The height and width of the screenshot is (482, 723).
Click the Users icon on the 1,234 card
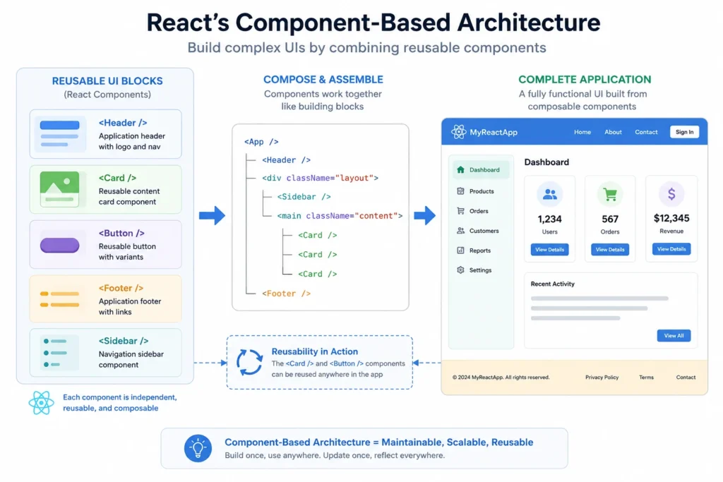point(549,194)
